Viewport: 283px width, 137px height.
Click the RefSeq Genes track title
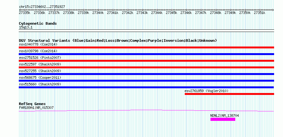tap(32, 104)
